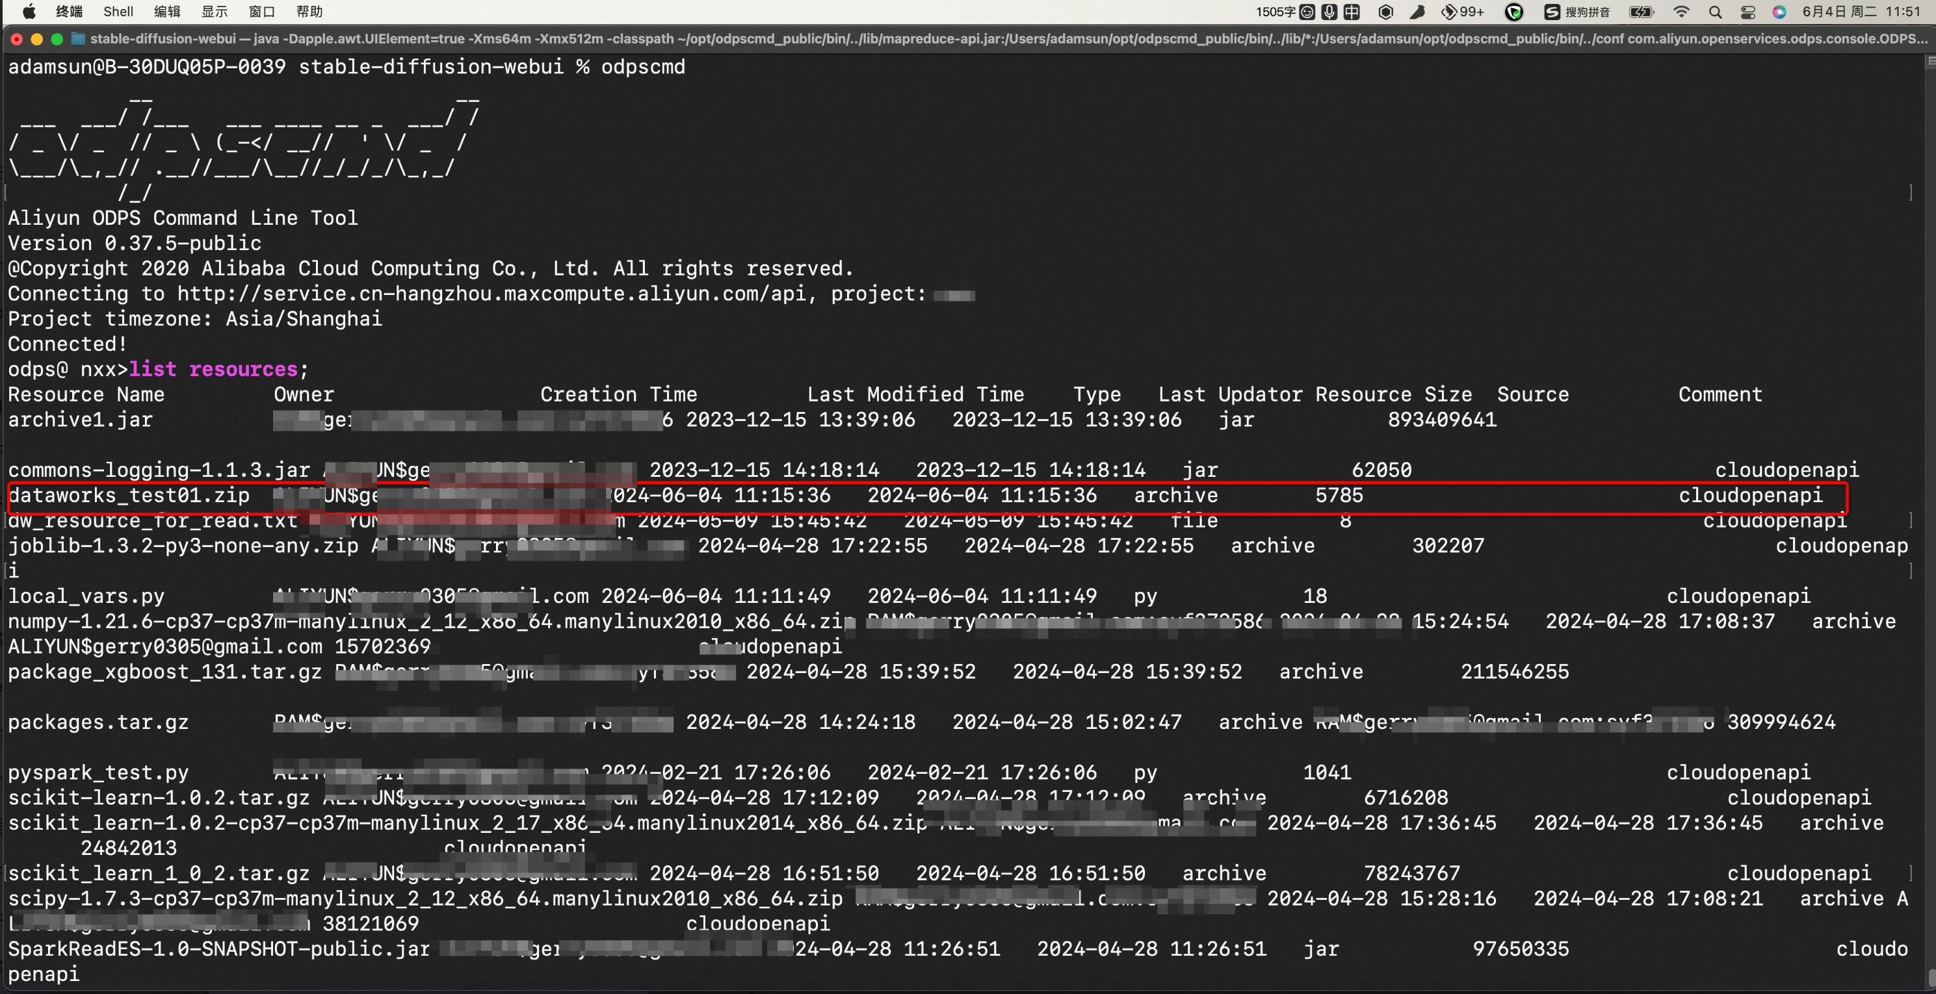Open Spotlight search from the menu bar
The height and width of the screenshot is (994, 1936).
pos(1715,12)
